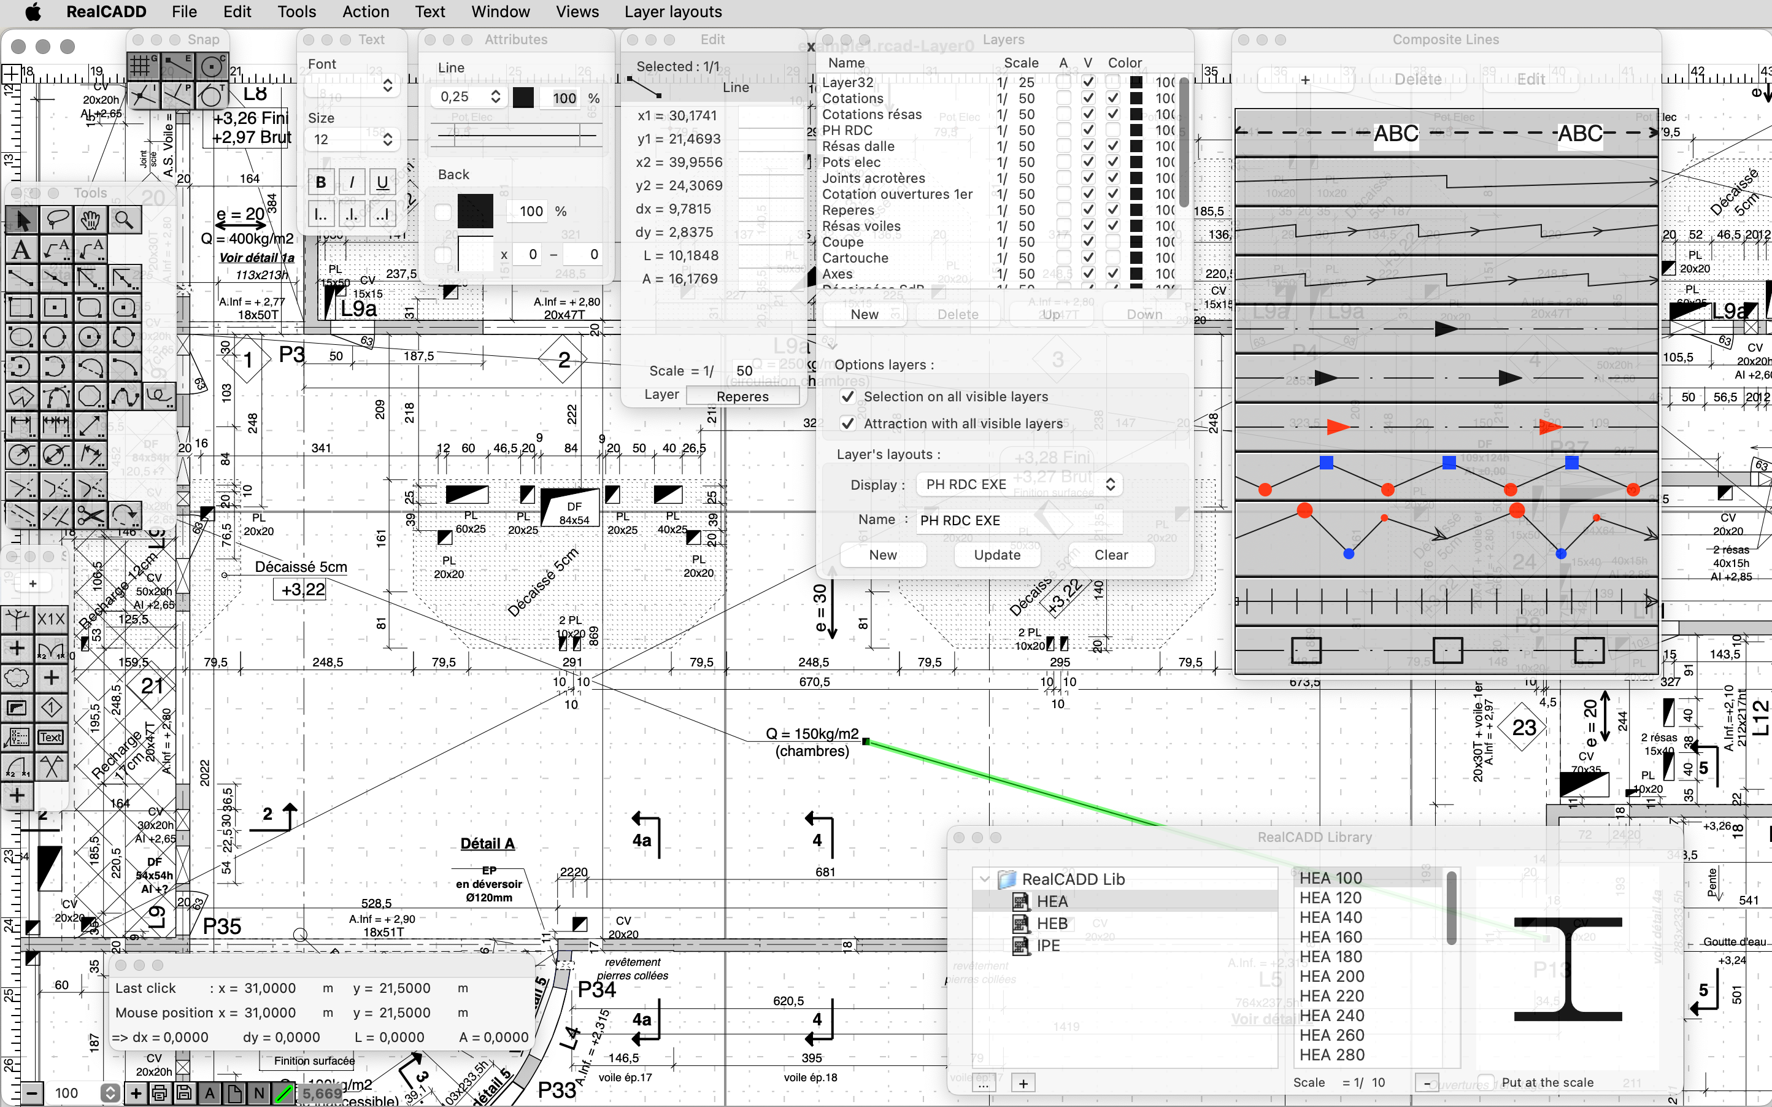Screen dimensions: 1772x1107
Task: Click color swatch of Layer32 row
Action: click(1136, 82)
